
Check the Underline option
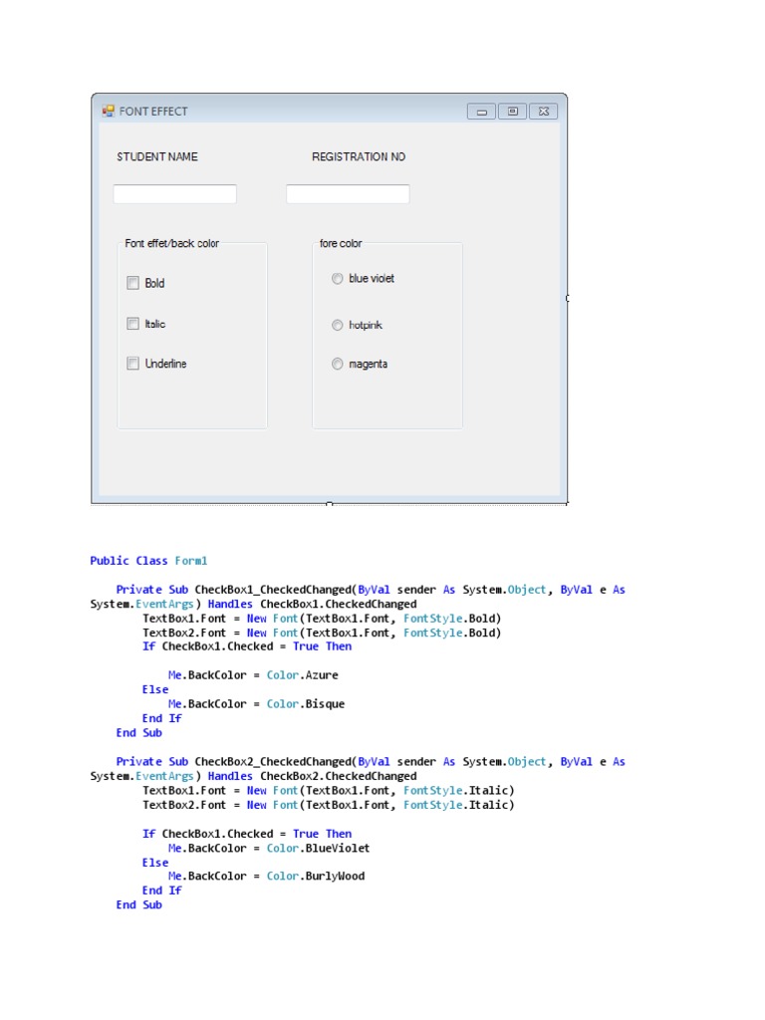pyautogui.click(x=133, y=364)
